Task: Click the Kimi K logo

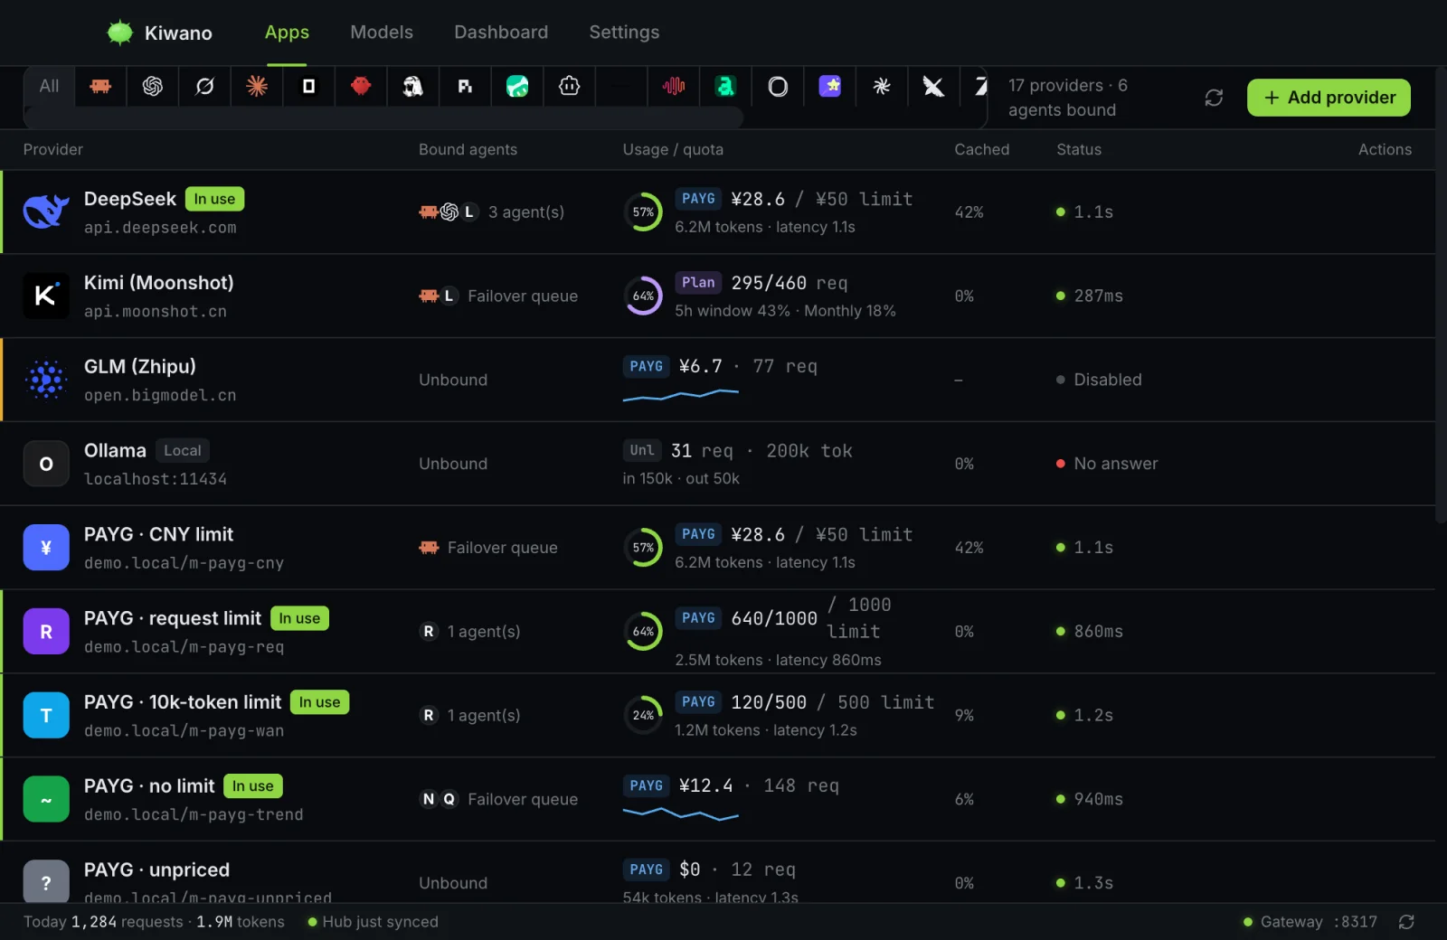Action: (x=46, y=296)
